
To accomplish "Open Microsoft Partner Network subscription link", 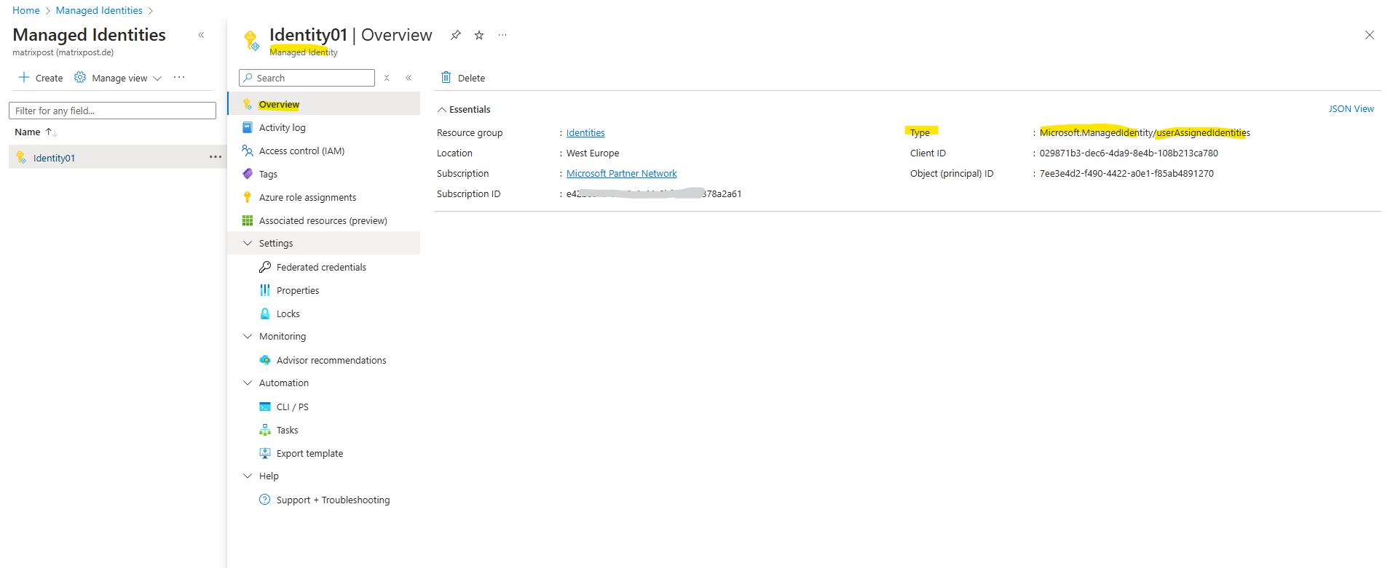I will (622, 173).
